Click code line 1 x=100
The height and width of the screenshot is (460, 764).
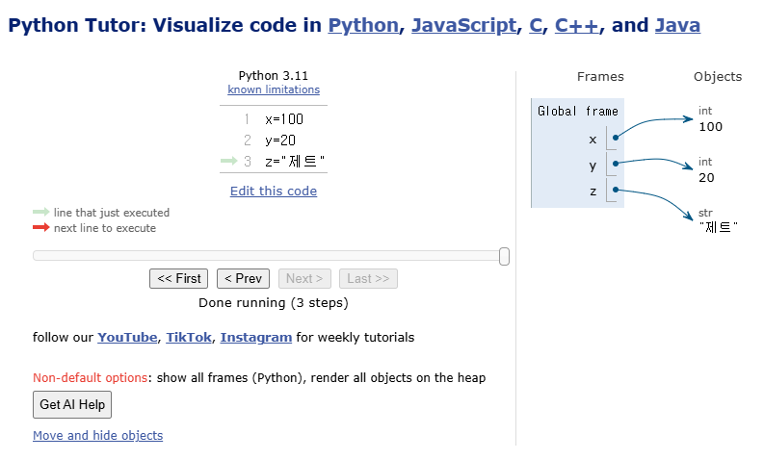[284, 119]
